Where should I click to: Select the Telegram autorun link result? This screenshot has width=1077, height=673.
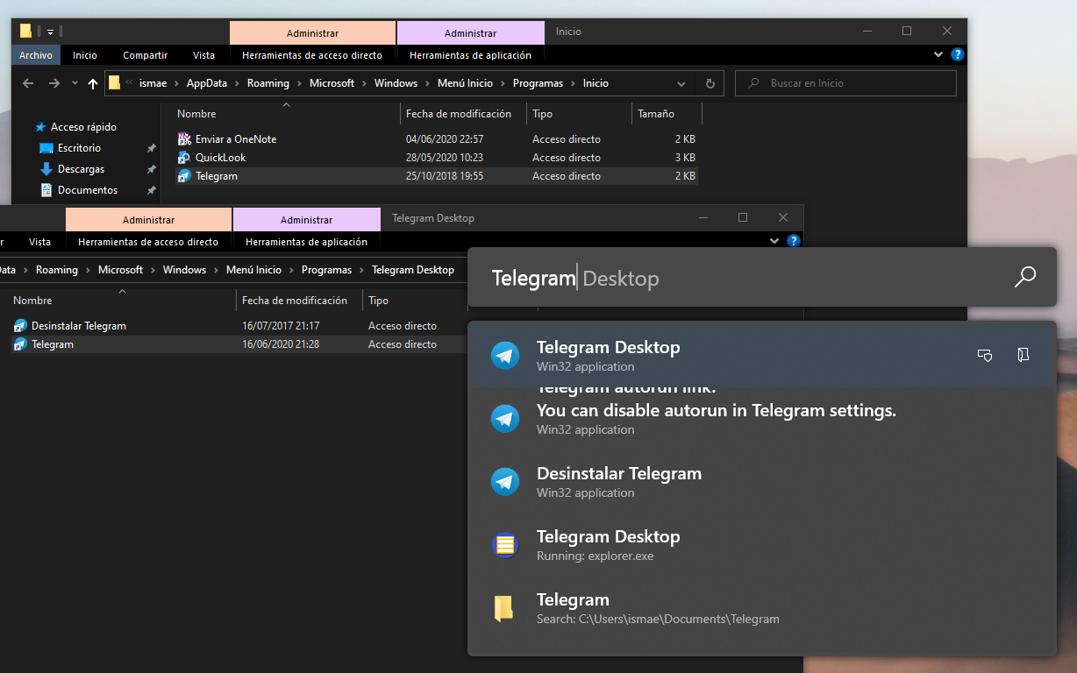[761, 418]
